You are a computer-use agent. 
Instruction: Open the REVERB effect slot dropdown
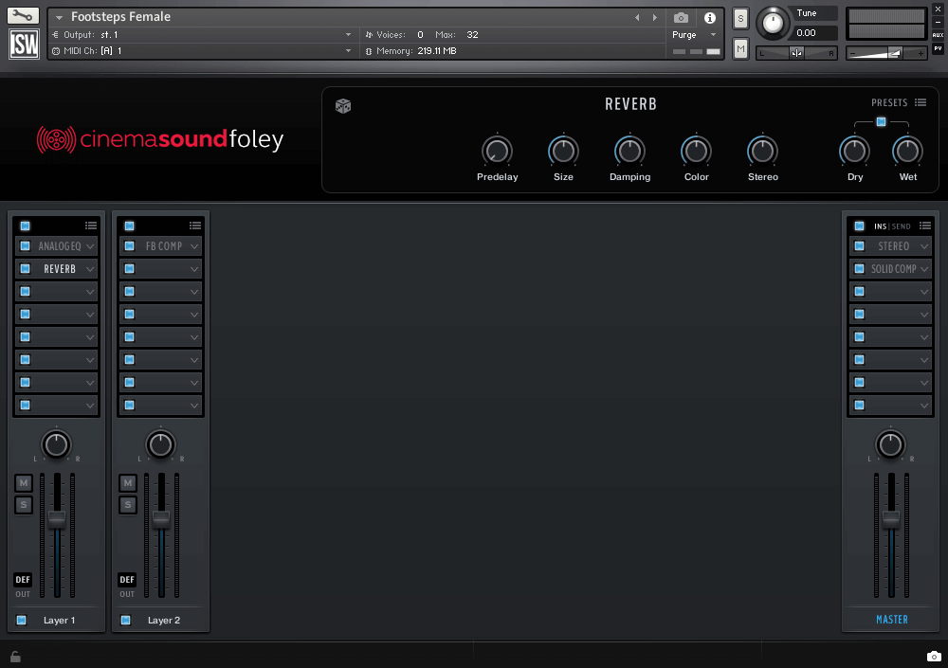pyautogui.click(x=90, y=268)
